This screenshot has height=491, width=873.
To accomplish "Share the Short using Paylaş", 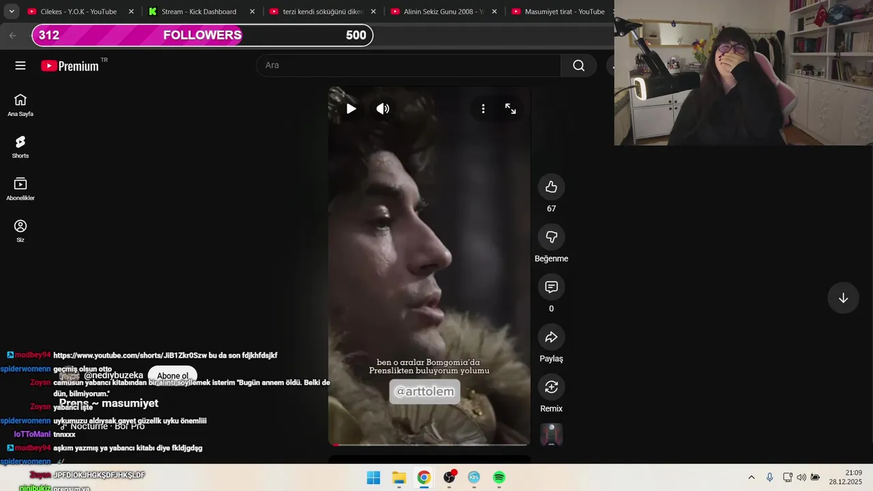I will tap(551, 337).
